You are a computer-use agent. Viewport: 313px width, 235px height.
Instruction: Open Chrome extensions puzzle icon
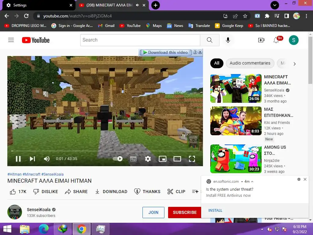click(267, 16)
